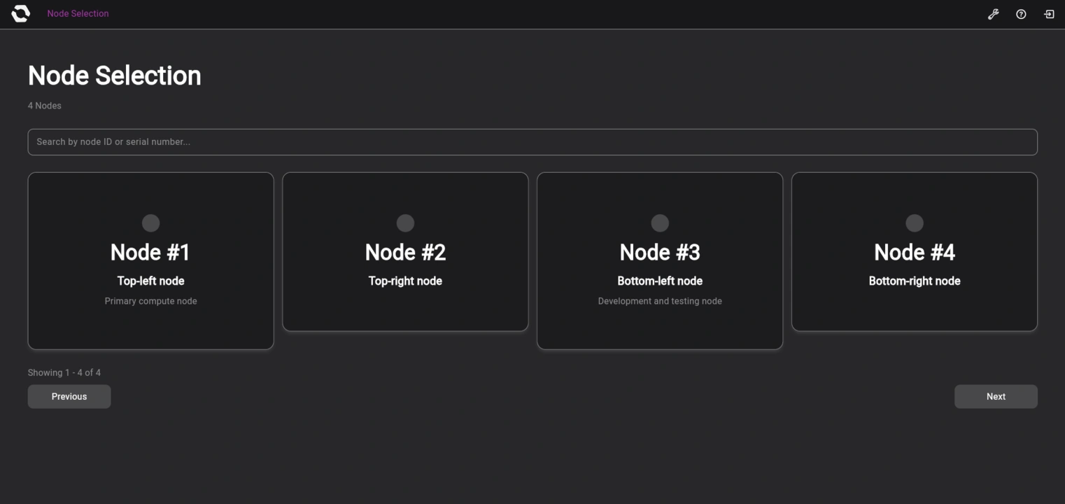Click the status indicator circle on Node #2
The height and width of the screenshot is (504, 1065).
tap(405, 223)
